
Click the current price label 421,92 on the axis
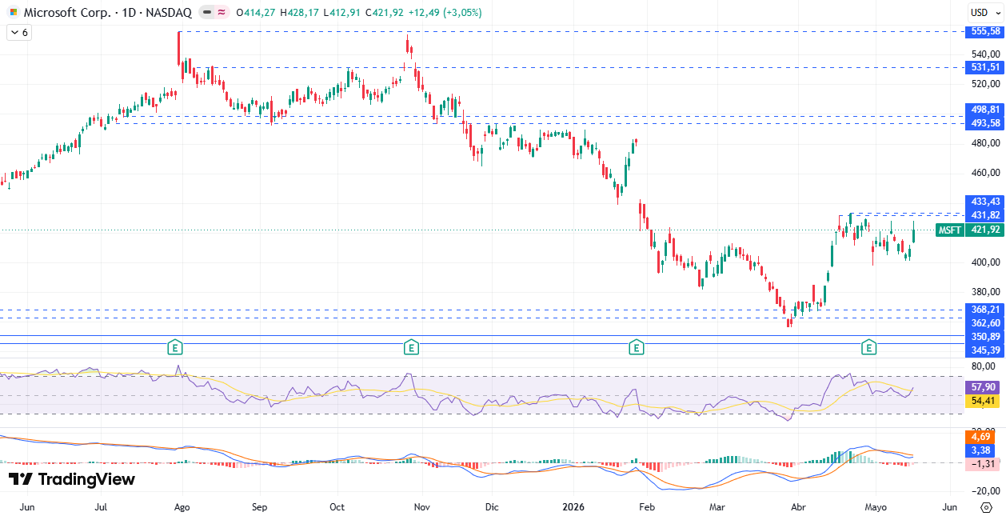click(x=985, y=230)
